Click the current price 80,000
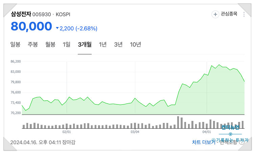Screen dimensions: 255x154 31,26
